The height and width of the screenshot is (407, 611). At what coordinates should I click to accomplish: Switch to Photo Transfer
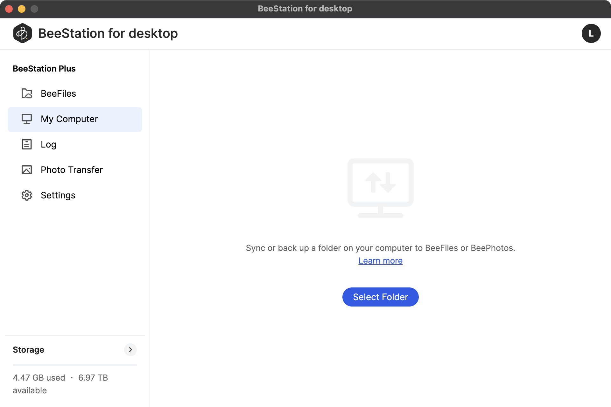(75, 170)
